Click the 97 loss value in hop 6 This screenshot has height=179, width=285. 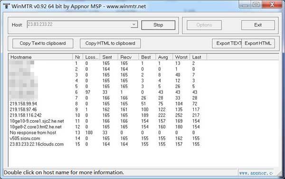click(88, 92)
